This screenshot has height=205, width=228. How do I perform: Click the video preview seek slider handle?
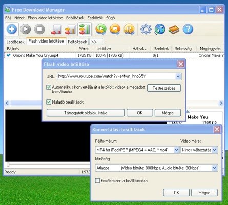pyautogui.click(x=8, y=165)
